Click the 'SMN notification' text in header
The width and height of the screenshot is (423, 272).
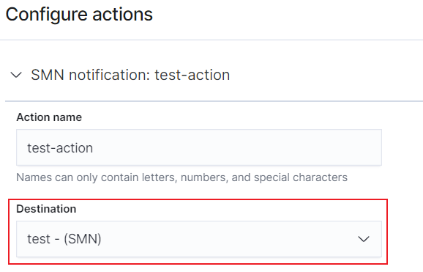[x=90, y=75]
